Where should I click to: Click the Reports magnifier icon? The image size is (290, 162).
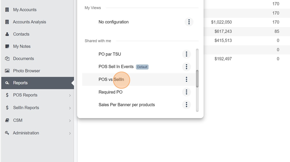(x=7, y=83)
